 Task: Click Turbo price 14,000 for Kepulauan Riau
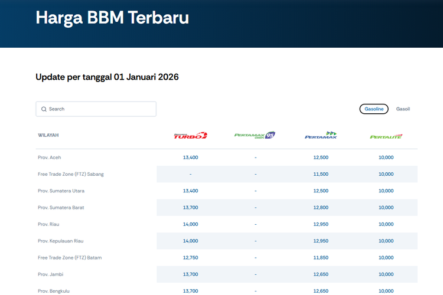tap(190, 241)
